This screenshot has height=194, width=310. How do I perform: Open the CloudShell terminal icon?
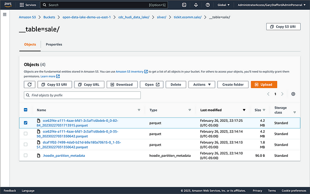click(x=184, y=5)
